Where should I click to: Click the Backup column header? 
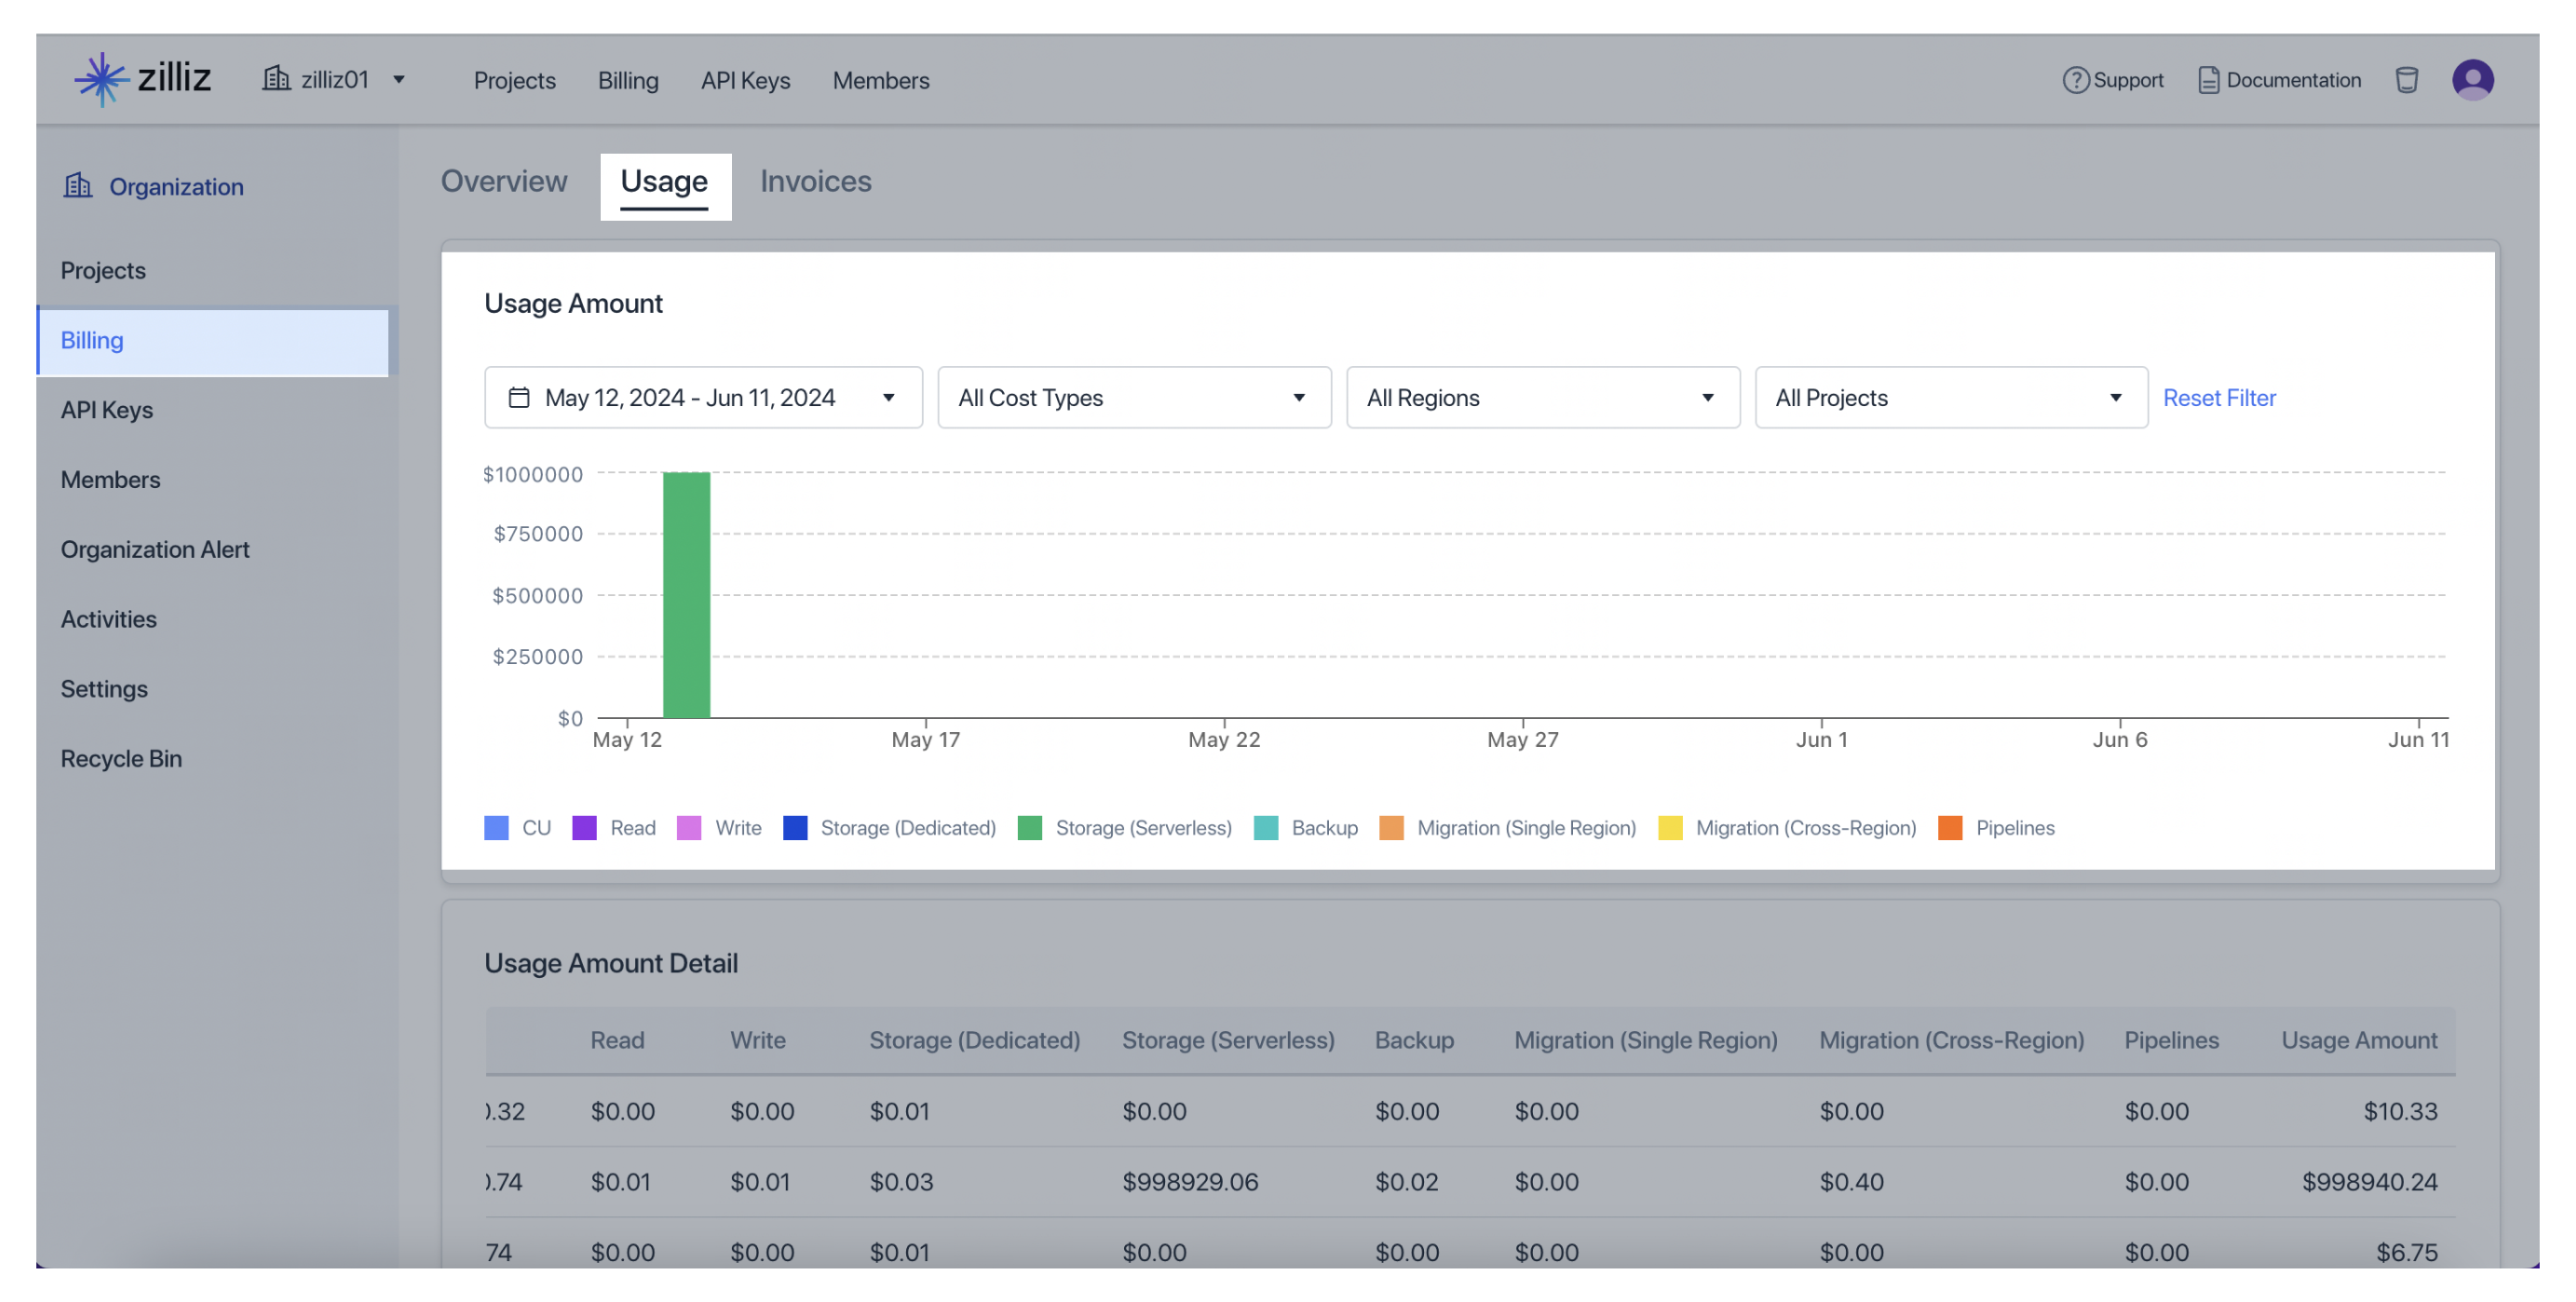[1413, 1040]
